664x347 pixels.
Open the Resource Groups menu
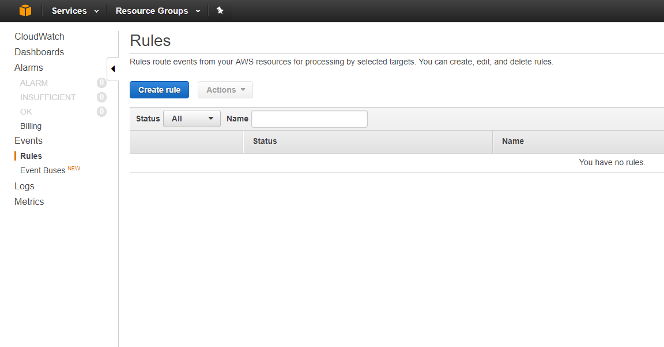pyautogui.click(x=157, y=11)
